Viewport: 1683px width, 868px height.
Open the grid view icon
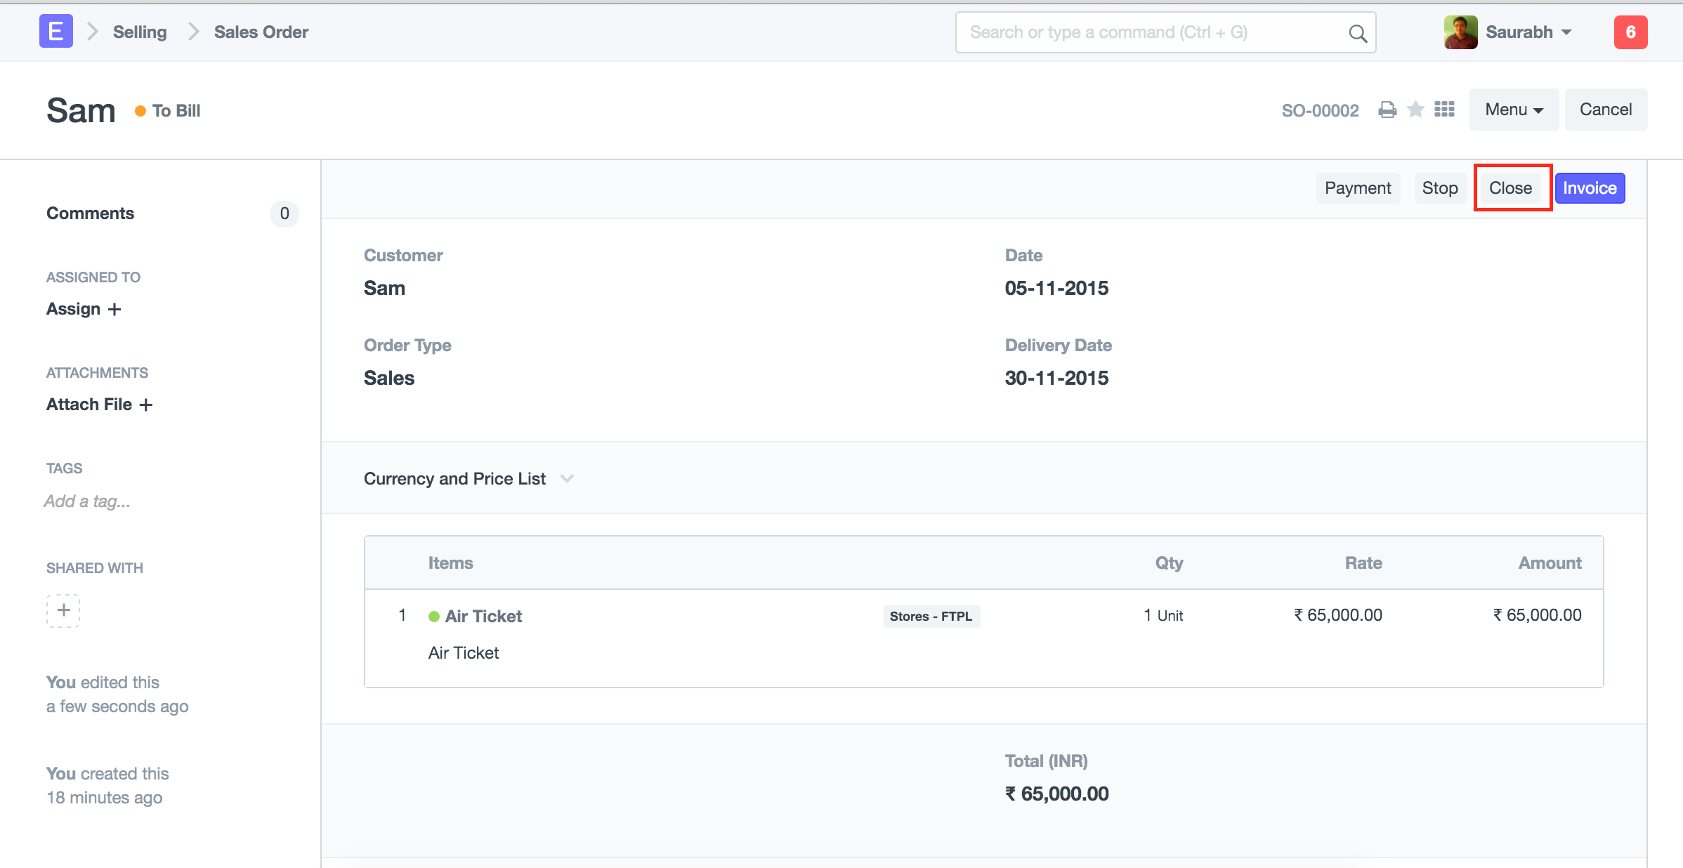[x=1444, y=110]
